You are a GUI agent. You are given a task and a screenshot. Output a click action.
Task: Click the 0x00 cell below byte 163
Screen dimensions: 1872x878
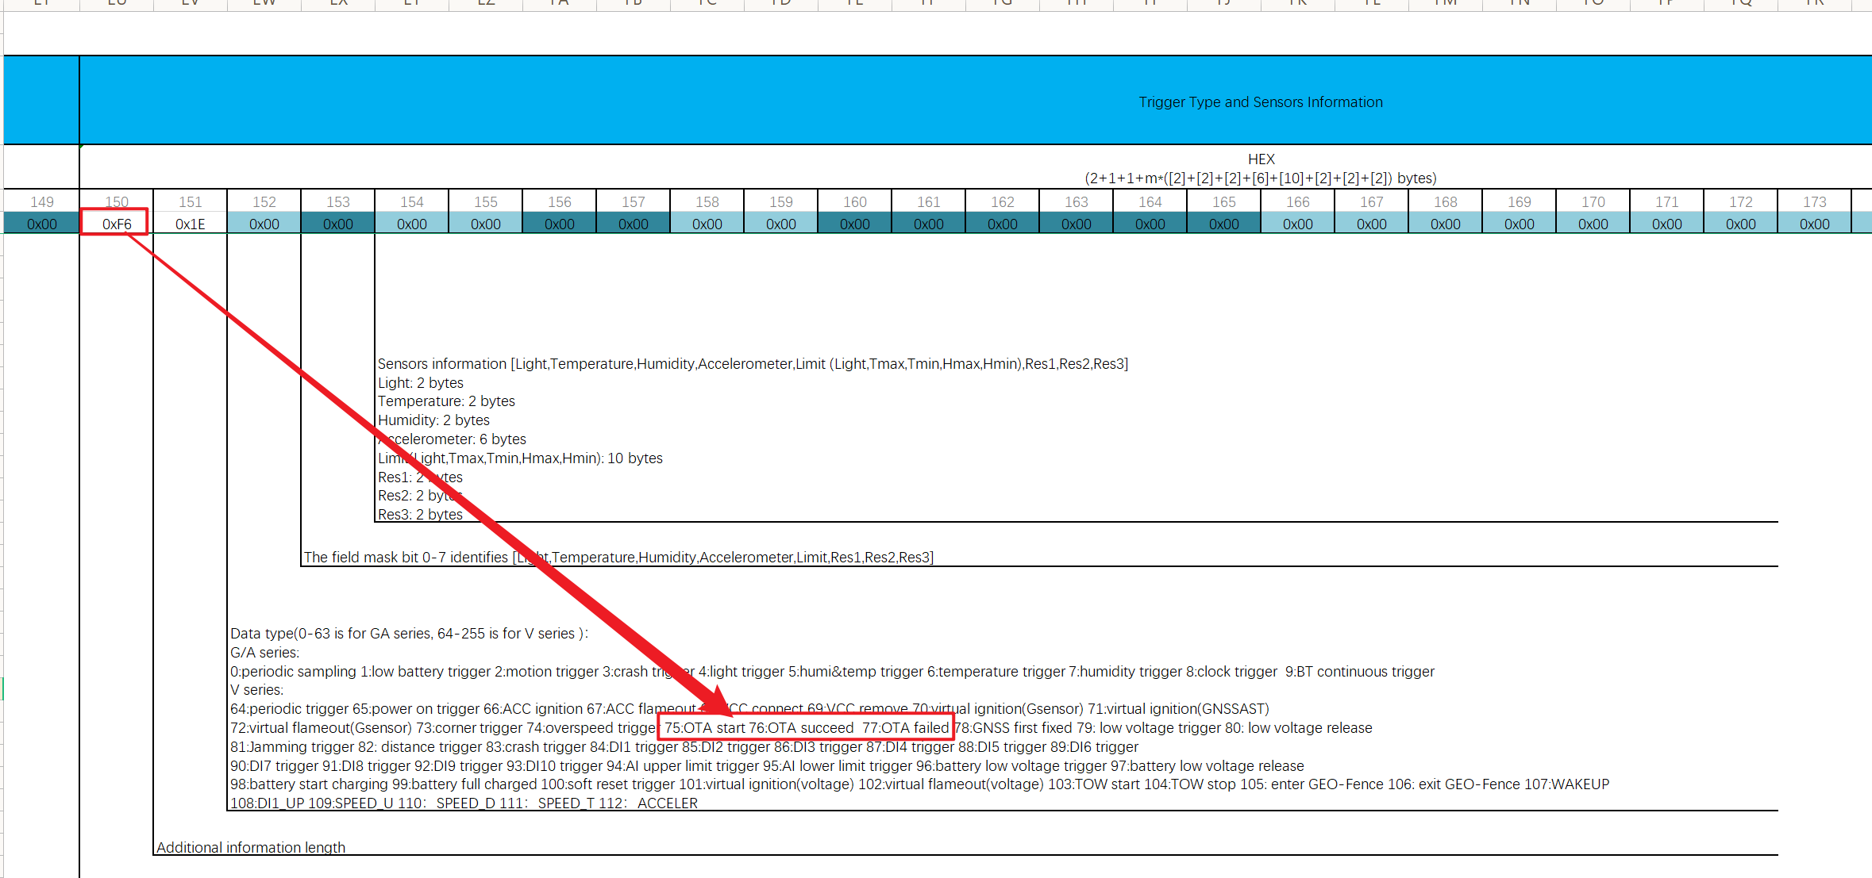[1077, 224]
